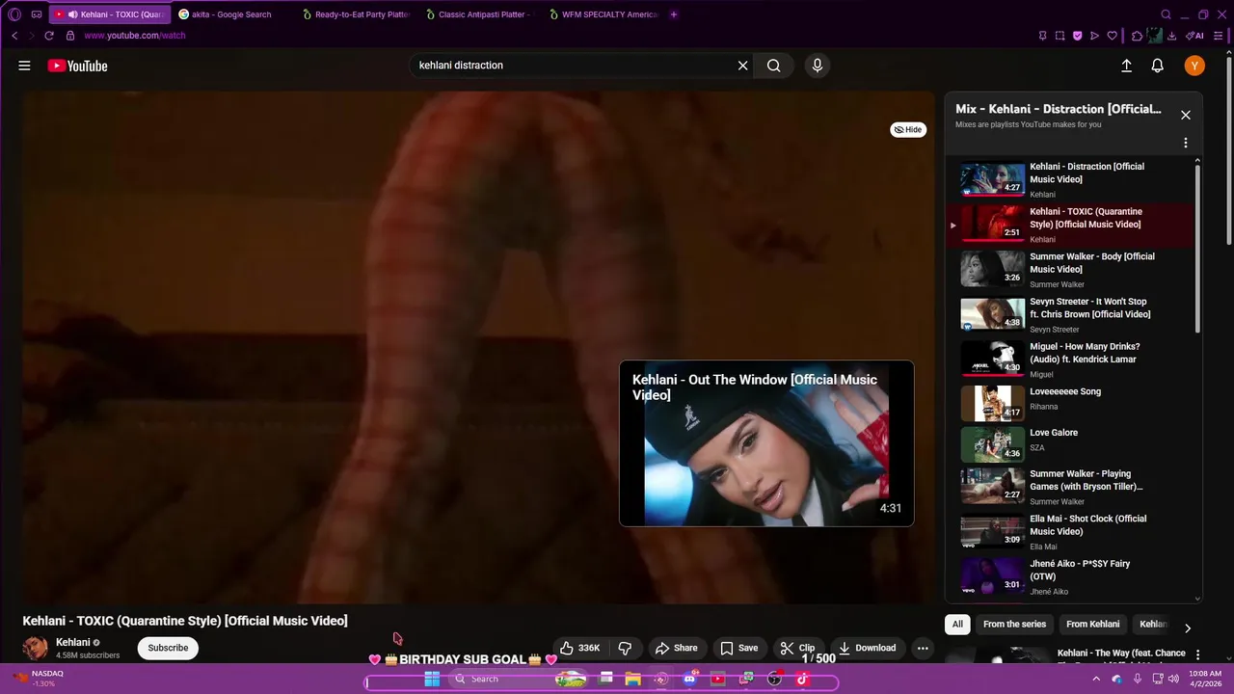Open the send flow arrow icon
Image resolution: width=1234 pixels, height=694 pixels.
tap(1094, 36)
